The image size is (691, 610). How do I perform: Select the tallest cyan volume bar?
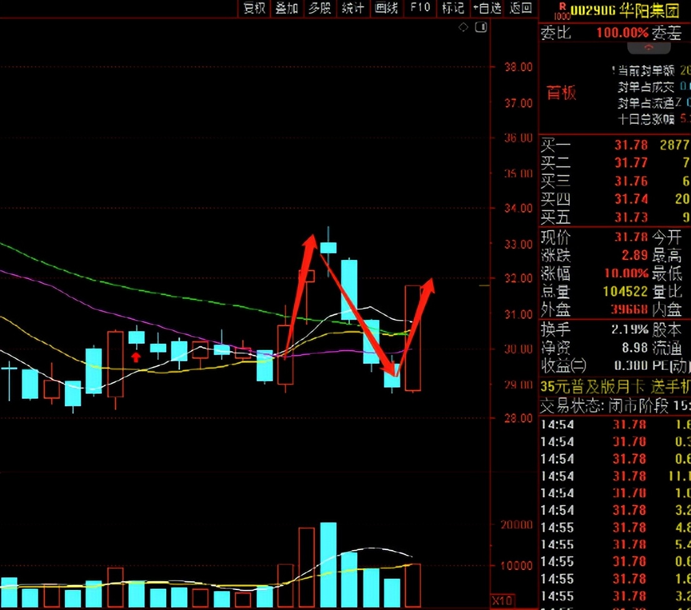(x=328, y=565)
